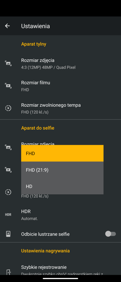Enable Odbicie lustrzane selfie switch
This screenshot has height=282, width=121.
coord(110,234)
